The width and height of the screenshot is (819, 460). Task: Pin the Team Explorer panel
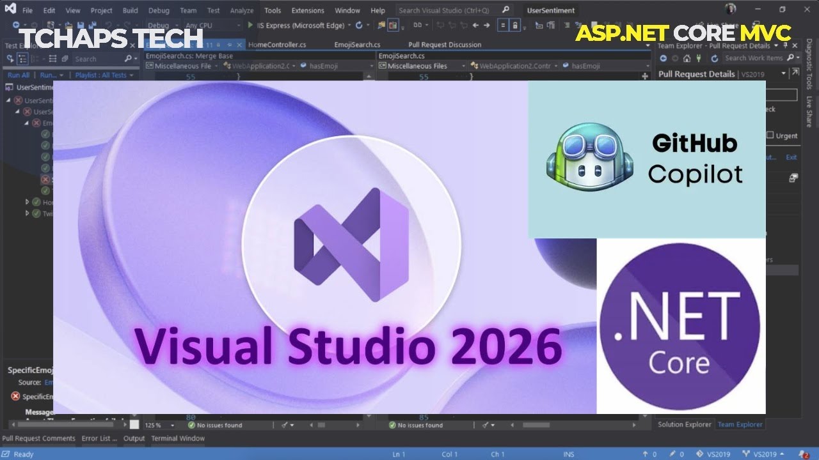pos(786,45)
